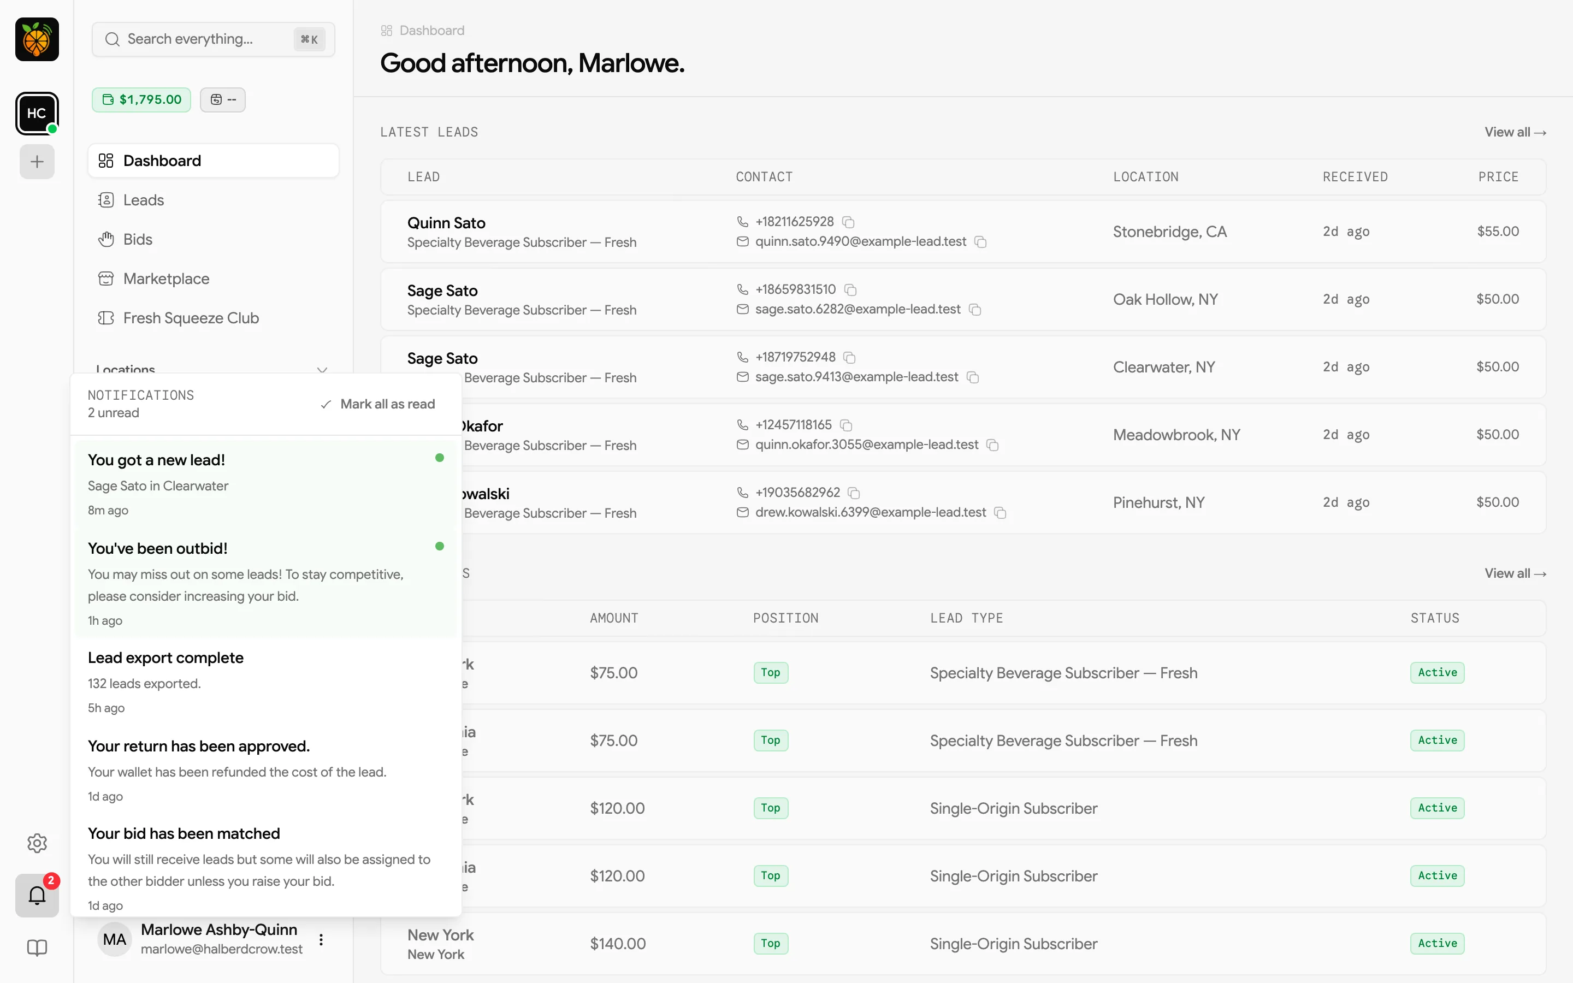
Task: Click the orange fruit app logo
Action: pos(37,40)
